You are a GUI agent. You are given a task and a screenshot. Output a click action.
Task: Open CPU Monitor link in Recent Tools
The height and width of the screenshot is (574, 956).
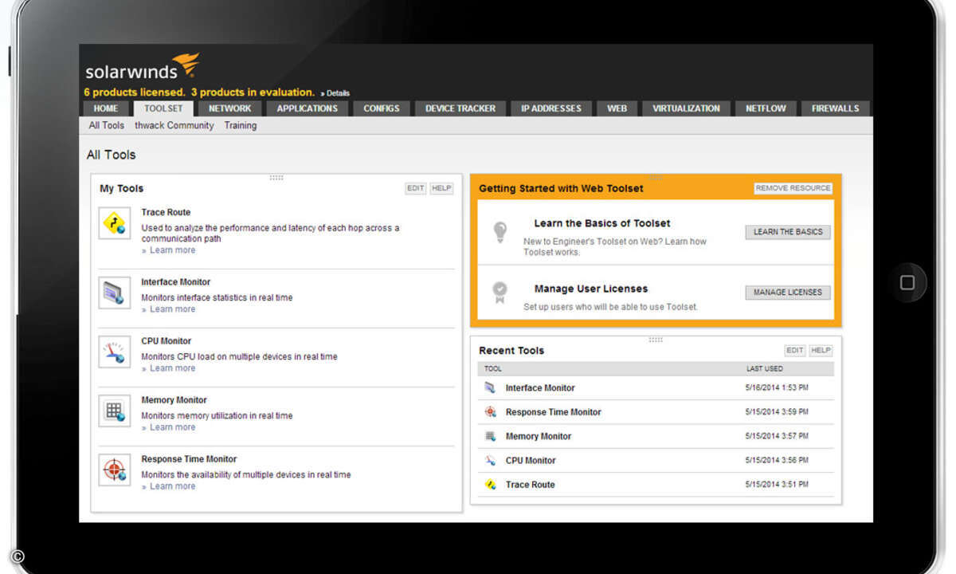coord(531,461)
